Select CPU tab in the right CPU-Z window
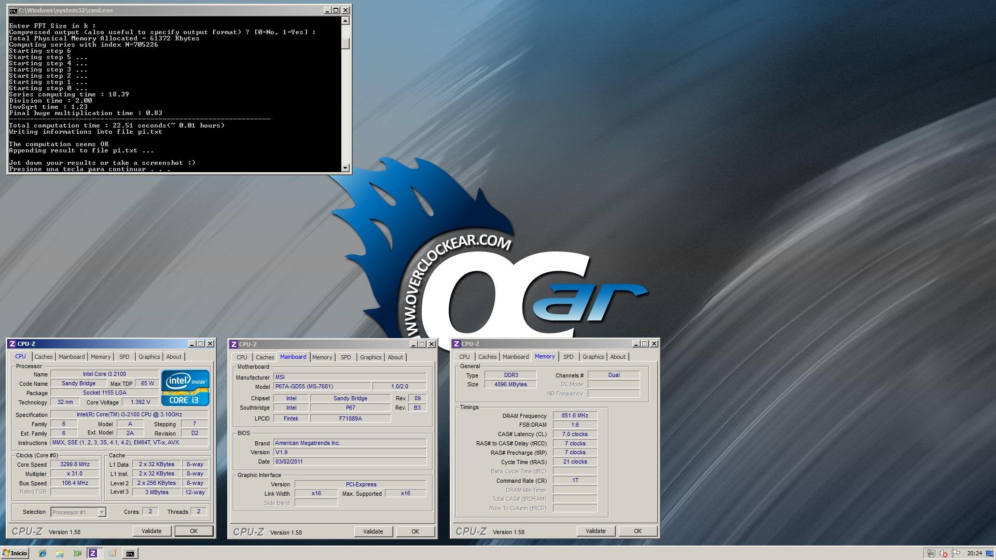Viewport: 996px width, 560px height. tap(465, 357)
